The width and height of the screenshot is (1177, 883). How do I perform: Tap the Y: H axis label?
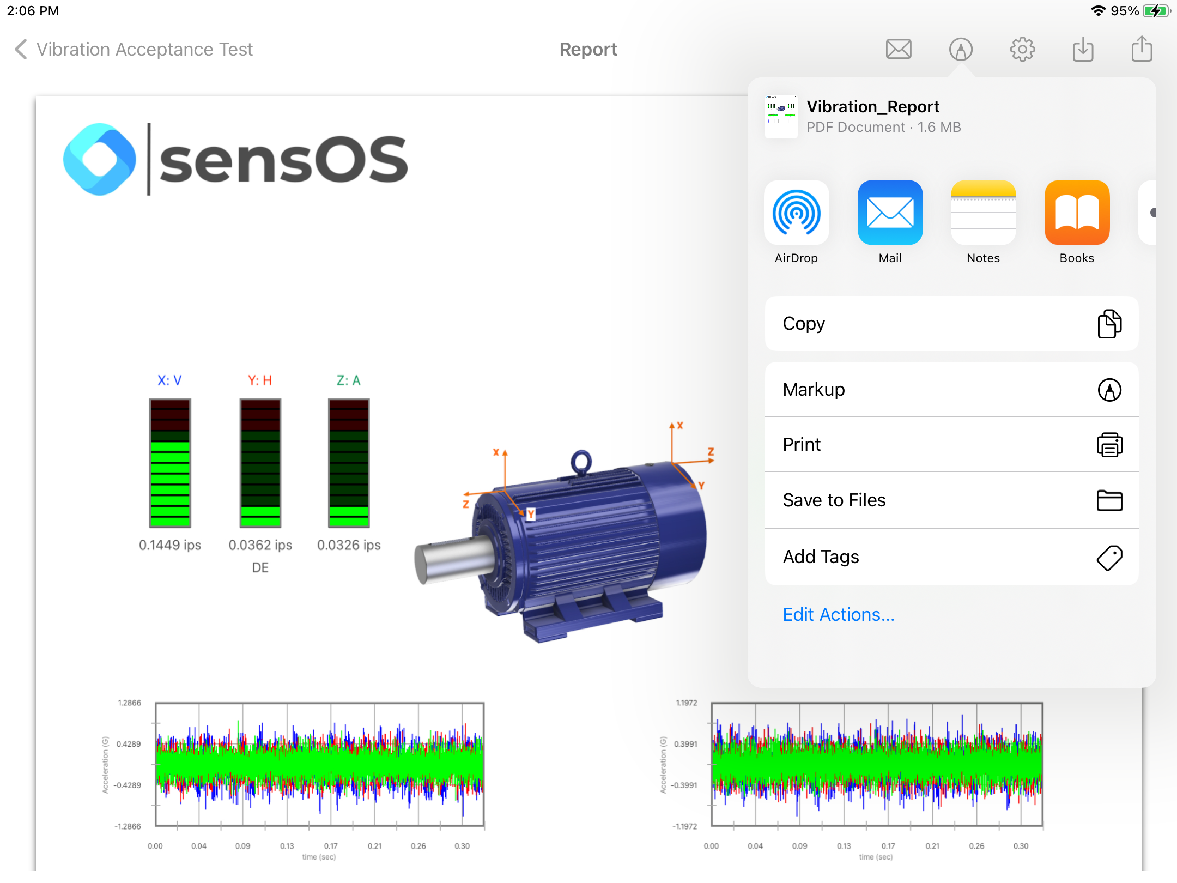click(x=260, y=380)
